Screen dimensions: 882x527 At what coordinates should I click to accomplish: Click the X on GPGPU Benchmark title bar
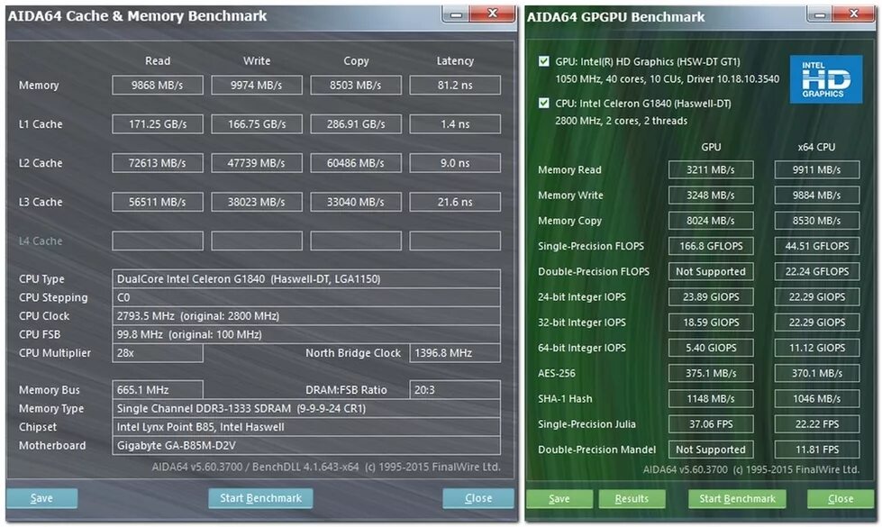click(x=853, y=14)
